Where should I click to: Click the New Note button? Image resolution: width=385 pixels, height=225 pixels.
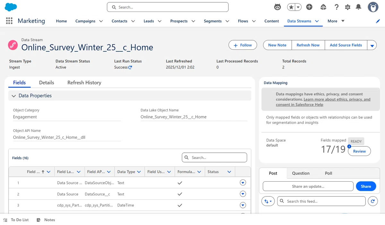[x=277, y=45]
